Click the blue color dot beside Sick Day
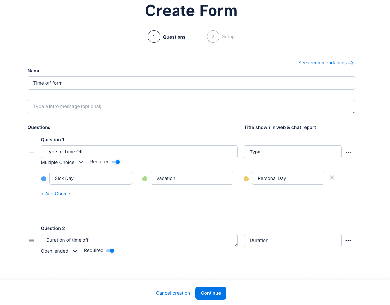The width and height of the screenshot is (390, 305). point(43,179)
